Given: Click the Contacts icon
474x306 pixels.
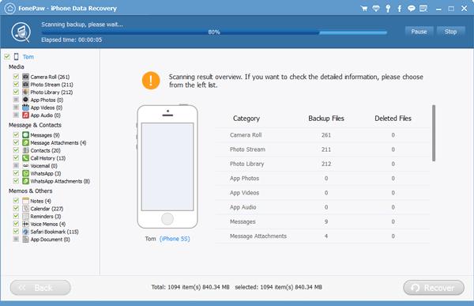Looking at the screenshot, I should coord(26,150).
